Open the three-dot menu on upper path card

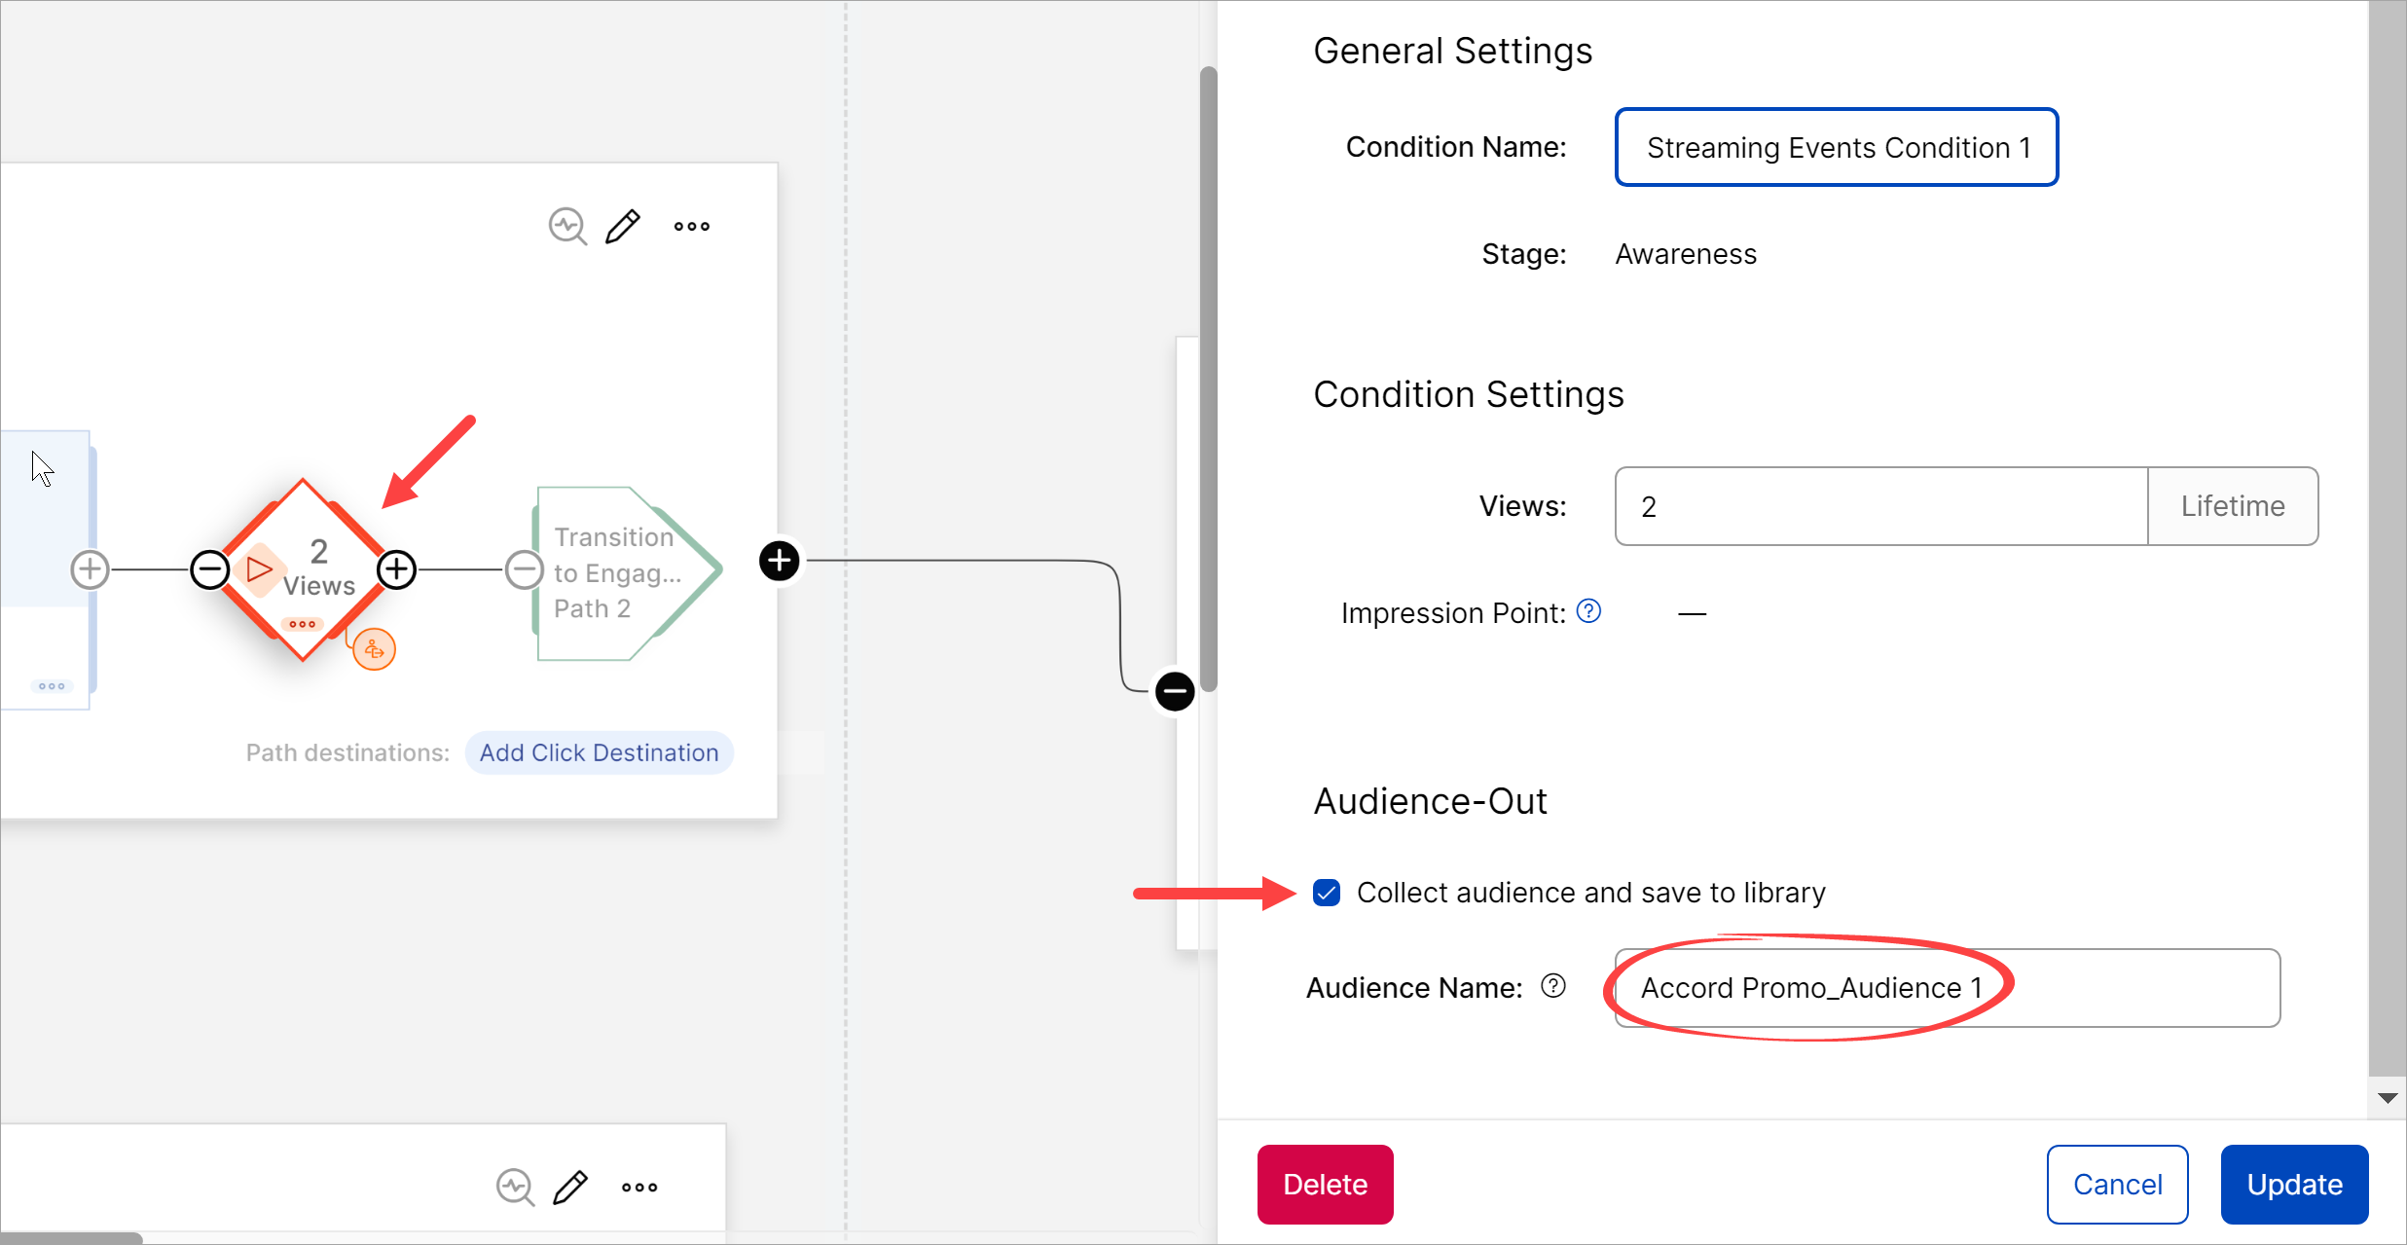click(692, 226)
